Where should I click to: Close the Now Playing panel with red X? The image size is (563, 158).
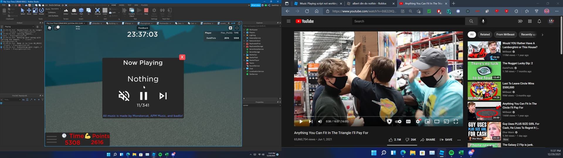click(x=182, y=57)
